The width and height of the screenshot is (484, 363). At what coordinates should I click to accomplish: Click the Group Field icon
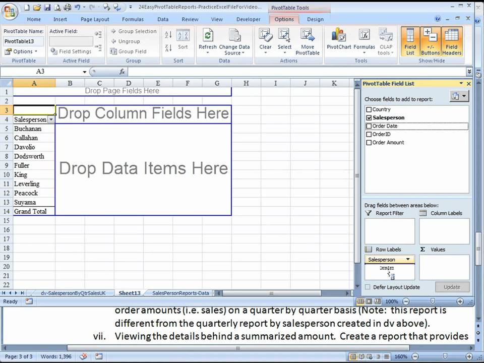(113, 51)
